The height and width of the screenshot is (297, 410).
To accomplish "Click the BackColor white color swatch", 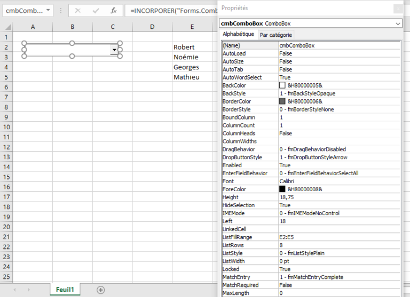I will point(282,85).
